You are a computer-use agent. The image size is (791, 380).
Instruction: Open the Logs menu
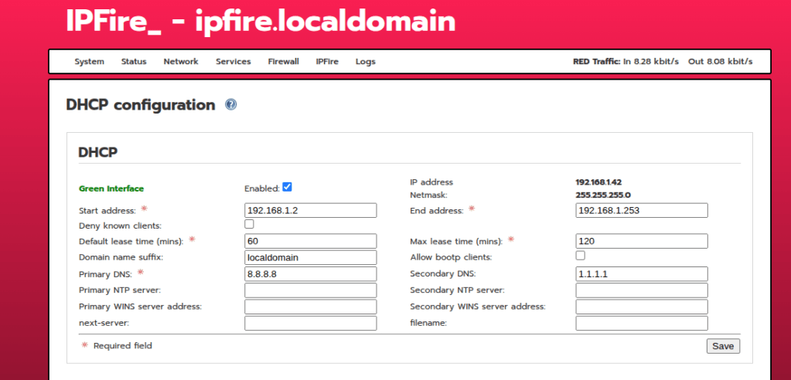pos(366,62)
